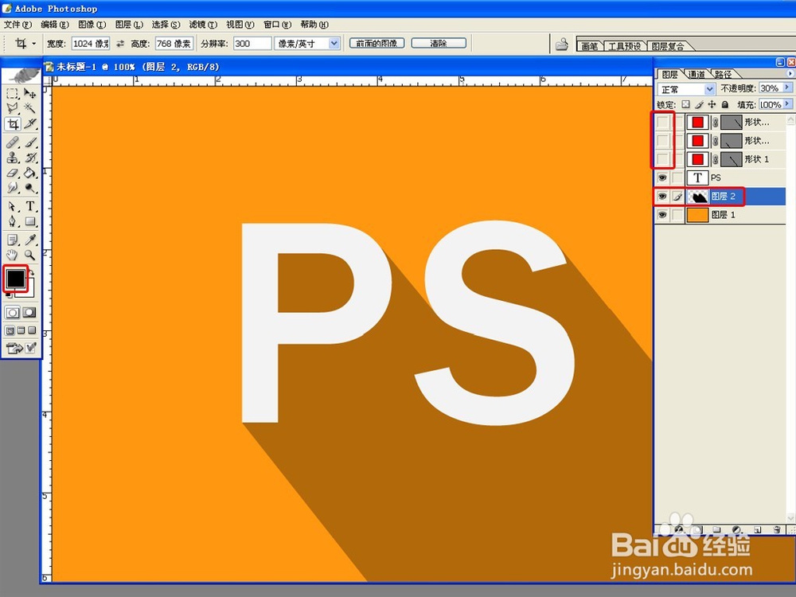Select the Dodge tool

coord(30,188)
